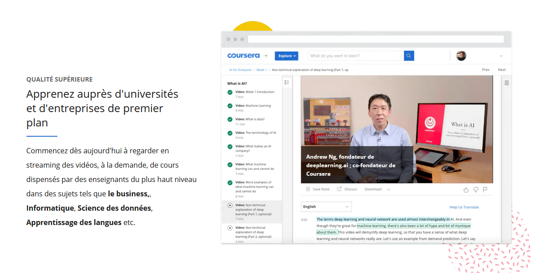The width and height of the screenshot is (543, 273).
Task: Open the dropdown arrow beside the Coursera logo
Action: [266, 56]
